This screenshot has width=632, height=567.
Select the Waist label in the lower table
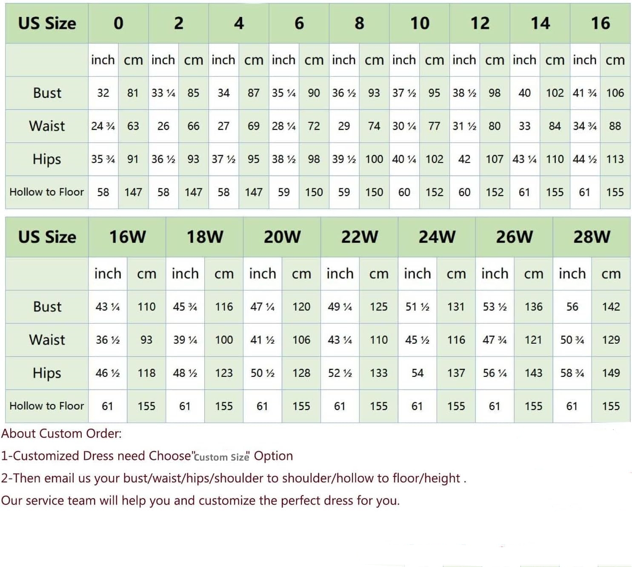click(47, 340)
